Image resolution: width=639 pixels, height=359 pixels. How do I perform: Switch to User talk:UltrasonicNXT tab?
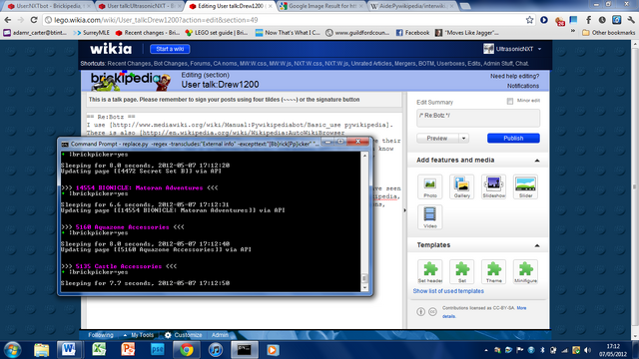(139, 6)
